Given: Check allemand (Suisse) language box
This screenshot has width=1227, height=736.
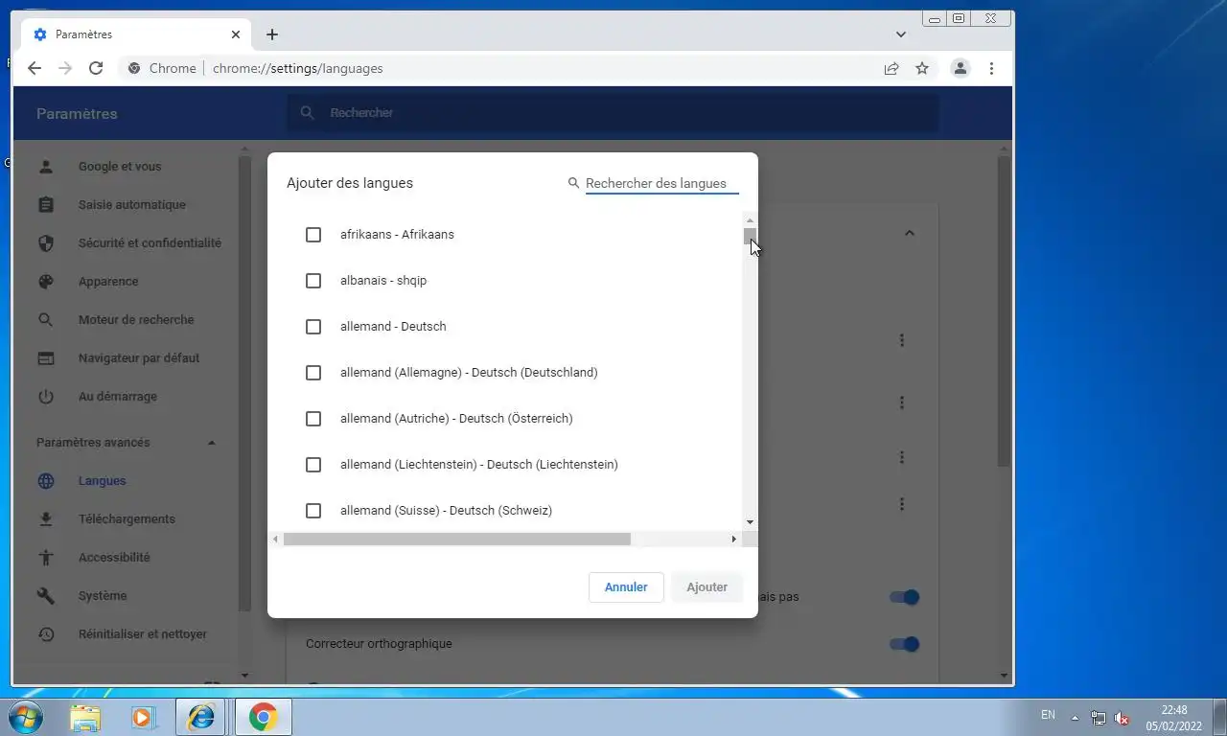Looking at the screenshot, I should pos(313,511).
